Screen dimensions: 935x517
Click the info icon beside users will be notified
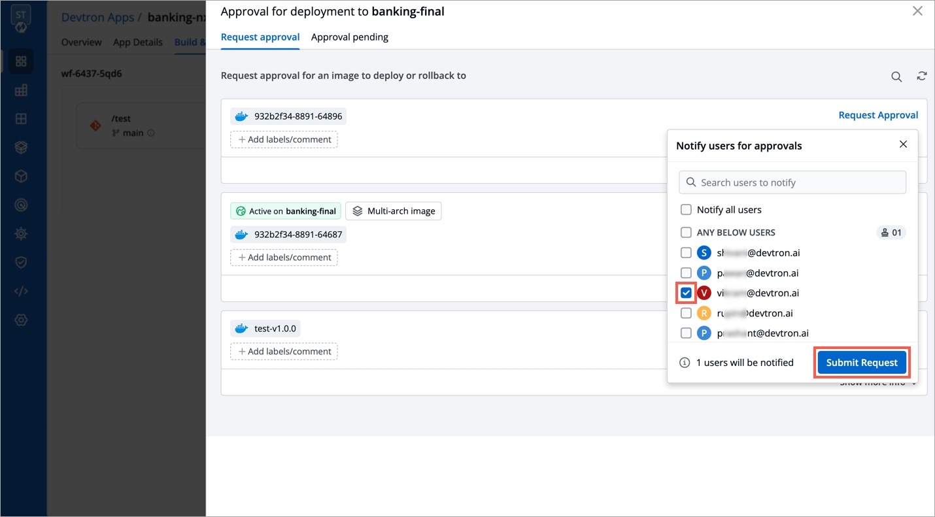click(685, 363)
